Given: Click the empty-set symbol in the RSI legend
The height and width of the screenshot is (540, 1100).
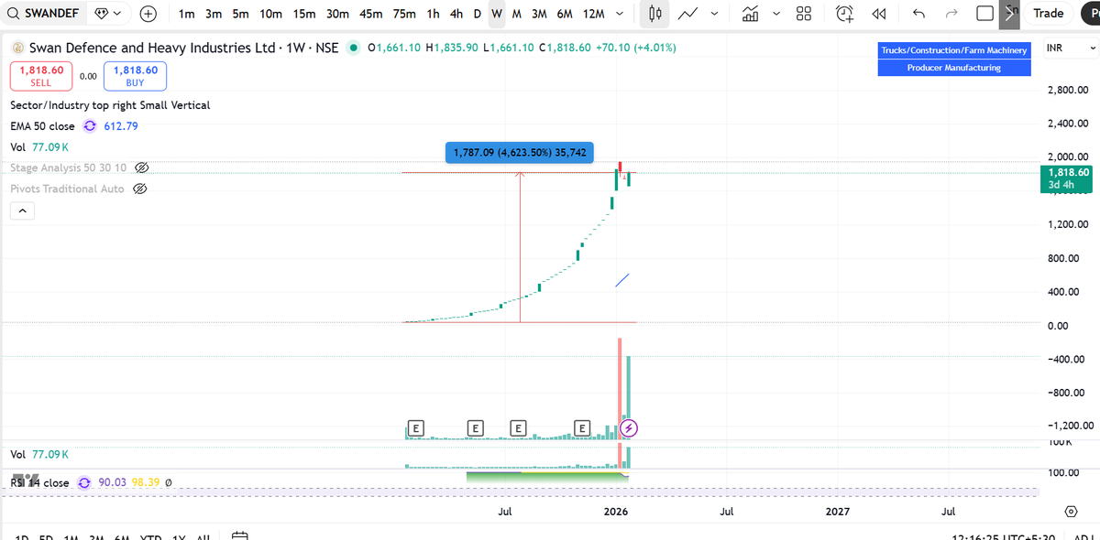Looking at the screenshot, I should point(168,482).
